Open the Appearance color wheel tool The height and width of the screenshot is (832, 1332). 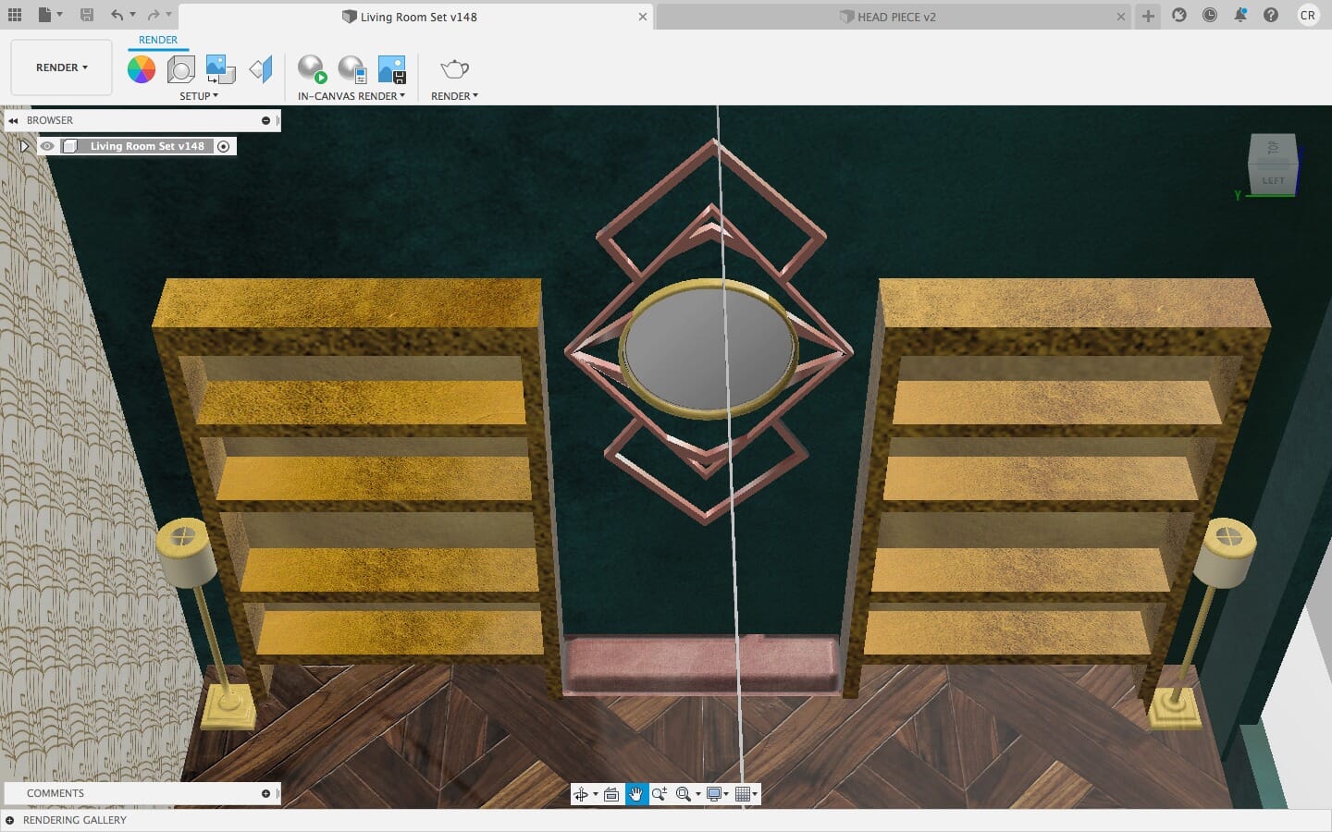pyautogui.click(x=142, y=69)
